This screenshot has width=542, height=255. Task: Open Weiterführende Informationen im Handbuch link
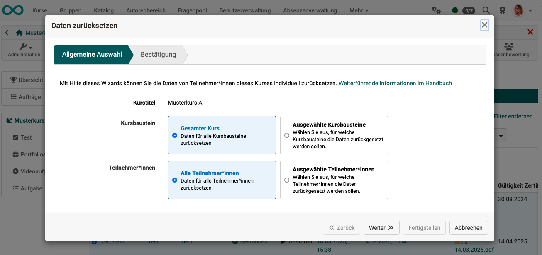(396, 83)
